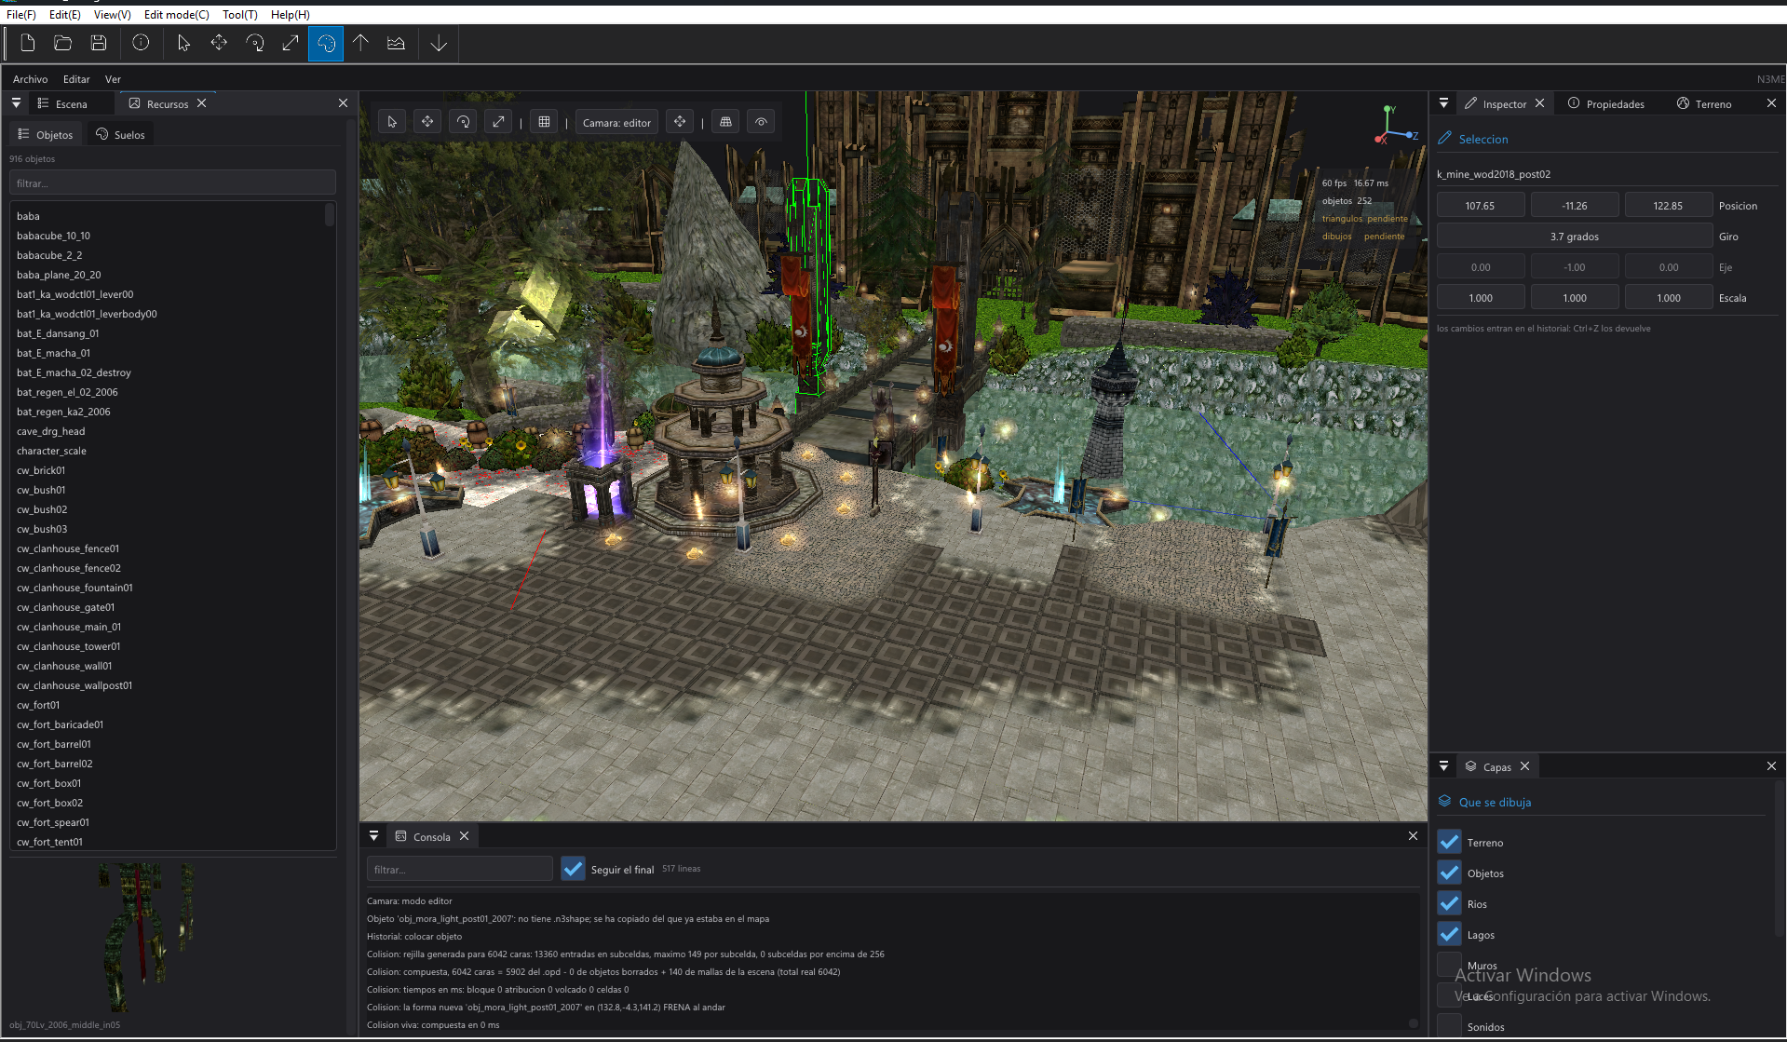Screen dimensions: 1787x1042
Task: Show info with the circled-i icon
Action: pos(141,43)
